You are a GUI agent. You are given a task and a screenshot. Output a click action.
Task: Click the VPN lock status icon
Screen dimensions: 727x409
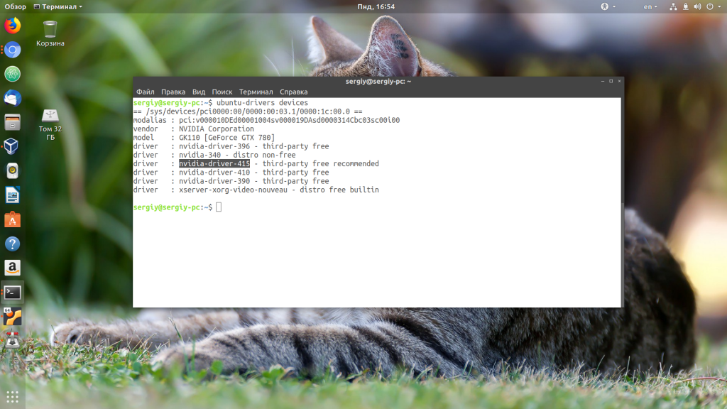tap(685, 6)
